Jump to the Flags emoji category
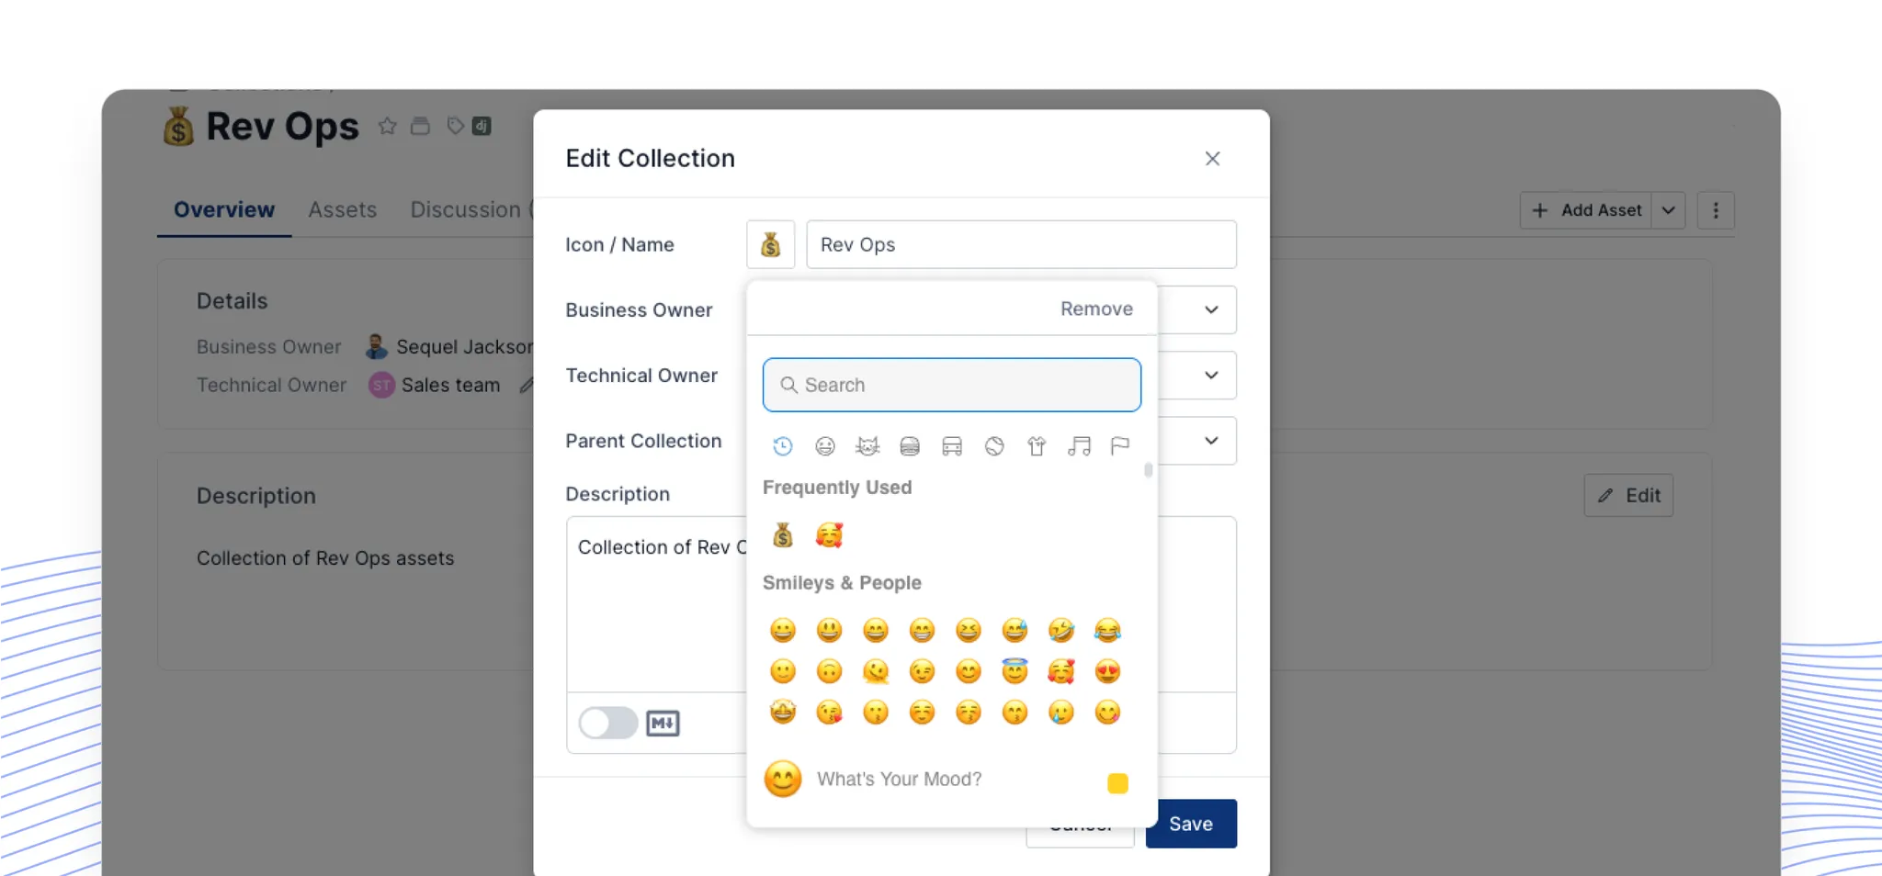The image size is (1882, 876). click(1119, 446)
